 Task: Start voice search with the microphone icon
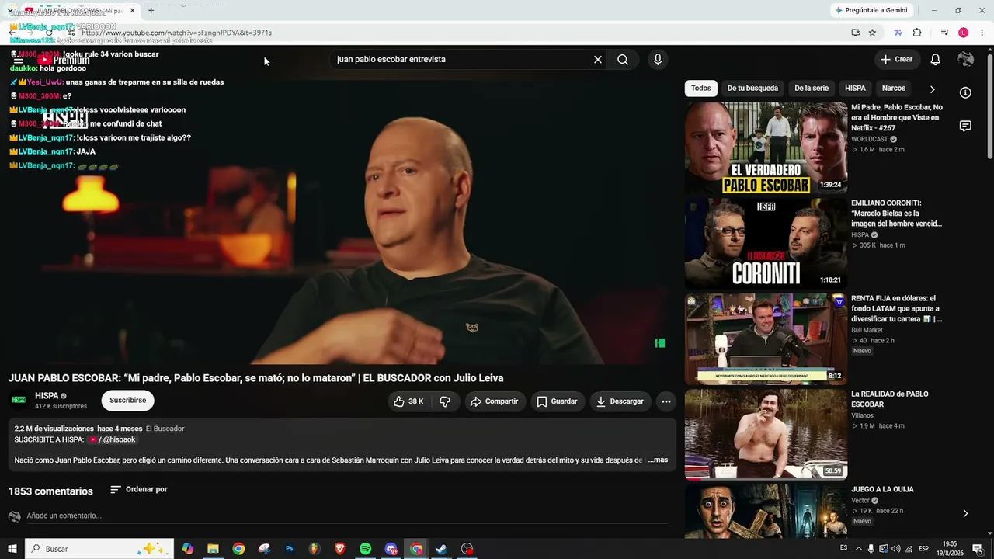658,60
